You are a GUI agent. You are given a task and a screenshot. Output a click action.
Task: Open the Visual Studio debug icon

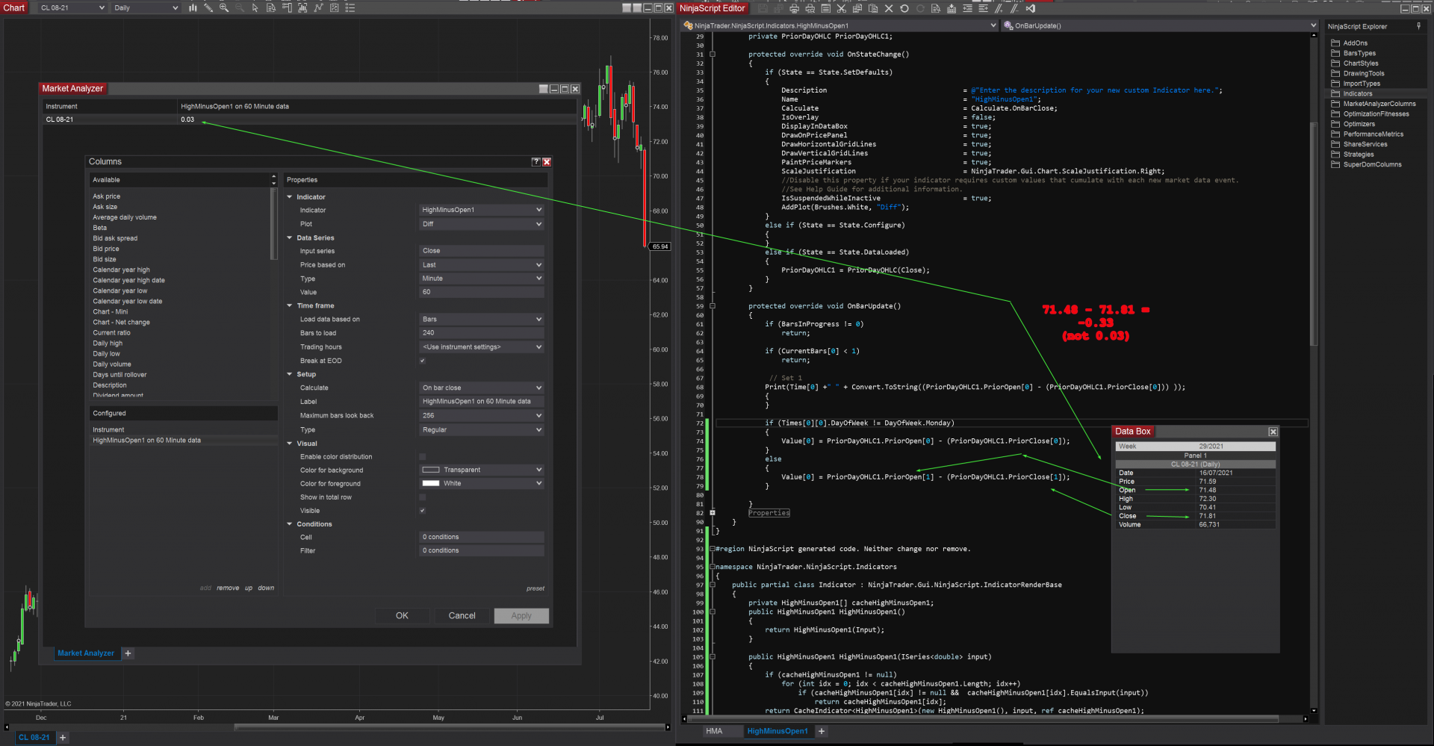point(1031,9)
